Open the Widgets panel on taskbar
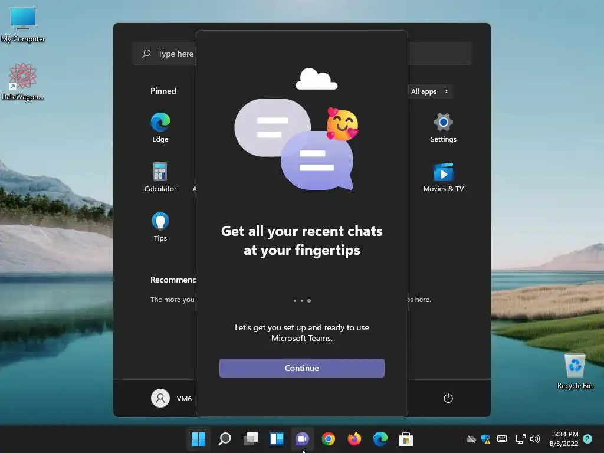Screen dimensions: 604x453 277,439
